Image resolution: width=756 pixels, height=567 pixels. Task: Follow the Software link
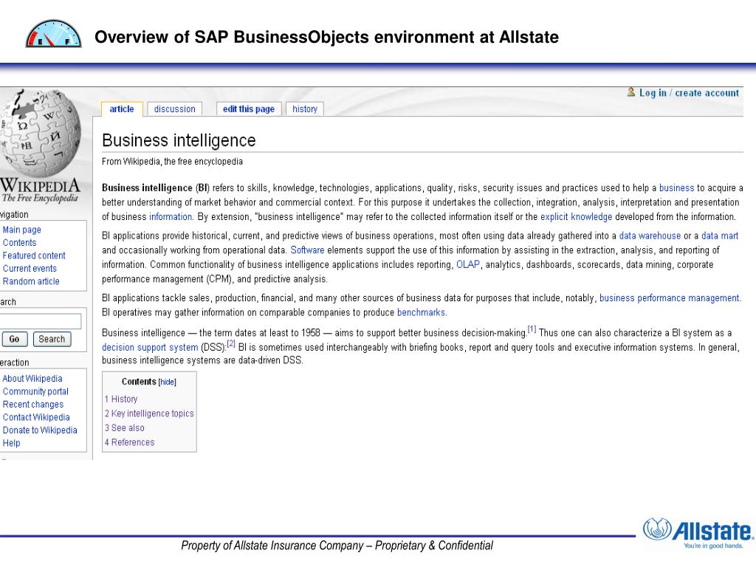[x=307, y=250]
